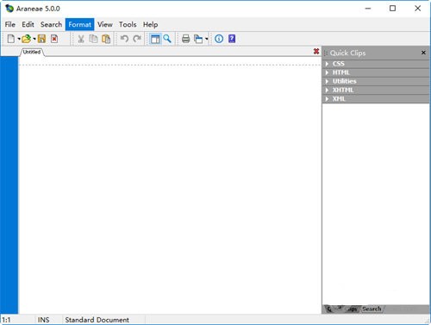Image resolution: width=431 pixels, height=325 pixels.
Task: Open the blue info circle icon
Action: [x=219, y=39]
